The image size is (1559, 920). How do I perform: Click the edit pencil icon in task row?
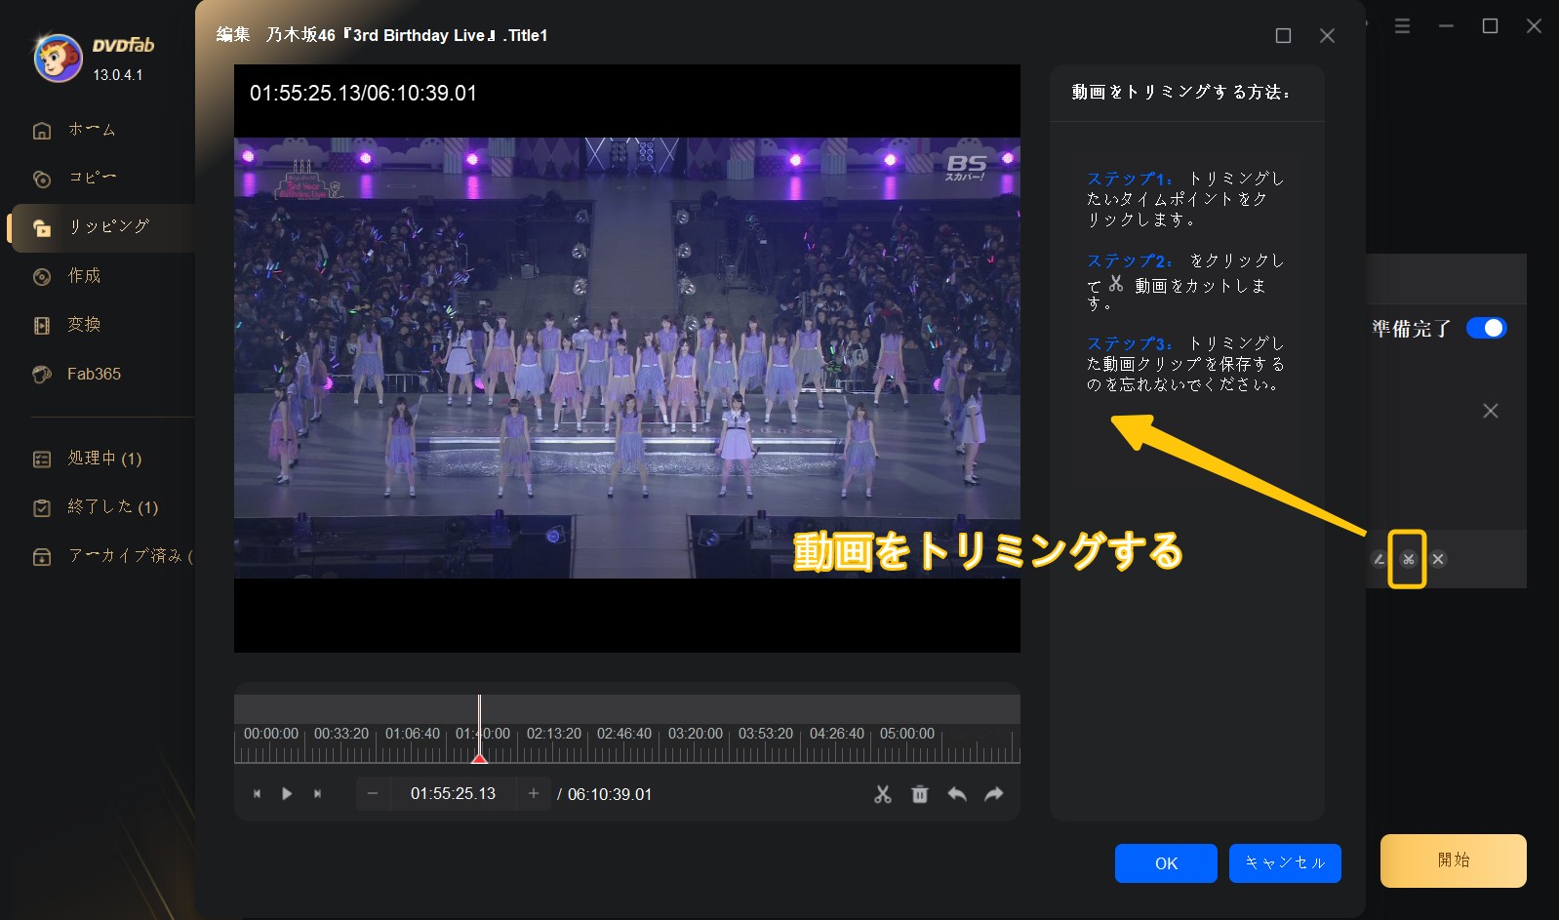pyautogui.click(x=1379, y=559)
